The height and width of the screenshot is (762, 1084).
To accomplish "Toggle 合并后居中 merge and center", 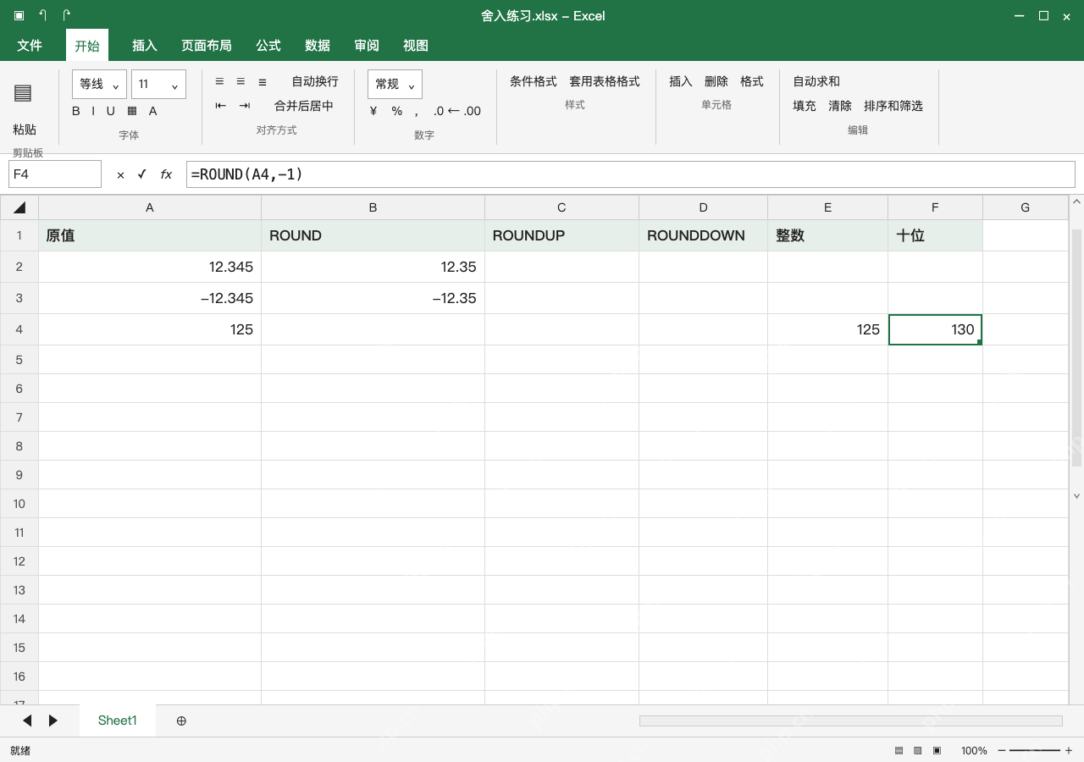I will point(304,106).
